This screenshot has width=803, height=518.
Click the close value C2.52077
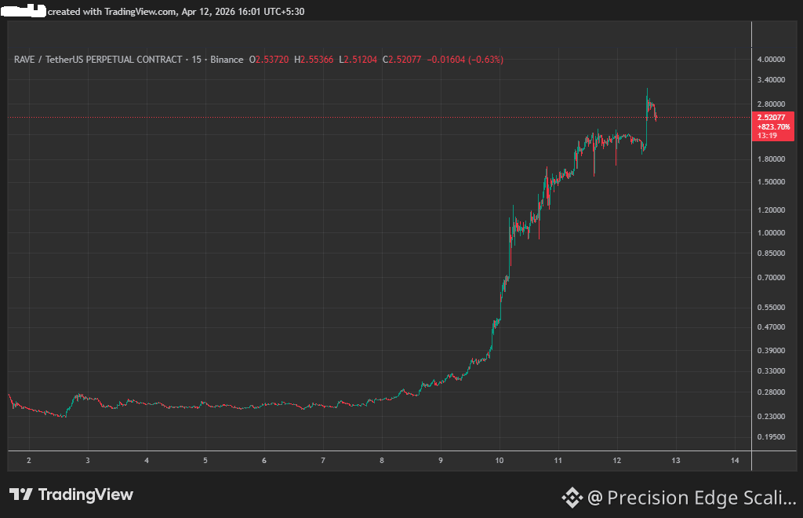[x=402, y=60]
